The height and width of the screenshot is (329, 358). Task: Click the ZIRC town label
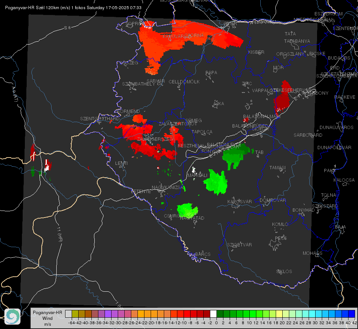tap(246, 84)
